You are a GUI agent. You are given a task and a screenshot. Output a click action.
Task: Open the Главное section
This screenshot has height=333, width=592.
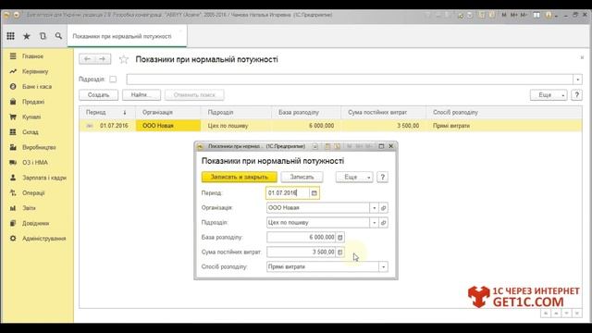pos(33,56)
